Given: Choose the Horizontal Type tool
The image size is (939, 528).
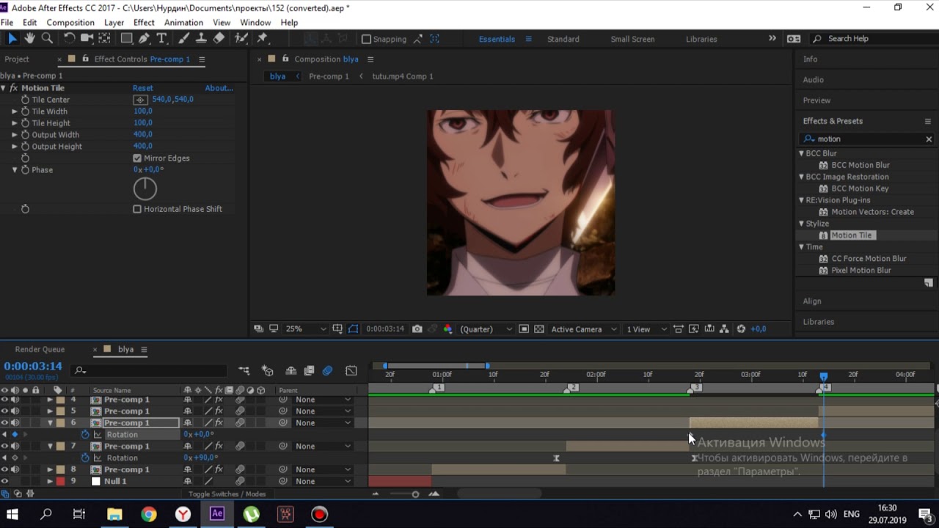Looking at the screenshot, I should pos(161,39).
